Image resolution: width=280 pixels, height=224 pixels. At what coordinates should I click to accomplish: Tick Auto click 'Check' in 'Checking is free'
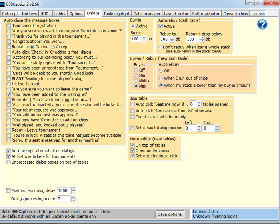8,52
